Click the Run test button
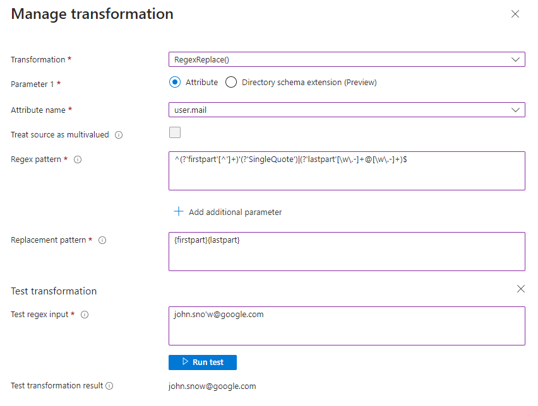The image size is (538, 406). point(203,362)
